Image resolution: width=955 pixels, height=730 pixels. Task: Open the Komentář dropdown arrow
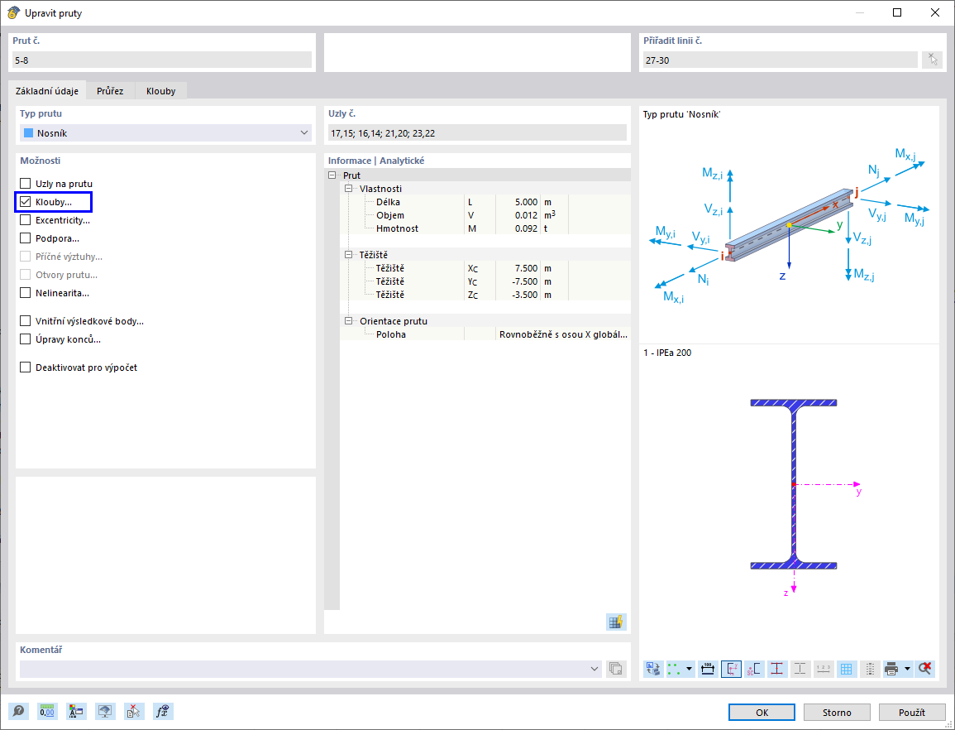595,669
